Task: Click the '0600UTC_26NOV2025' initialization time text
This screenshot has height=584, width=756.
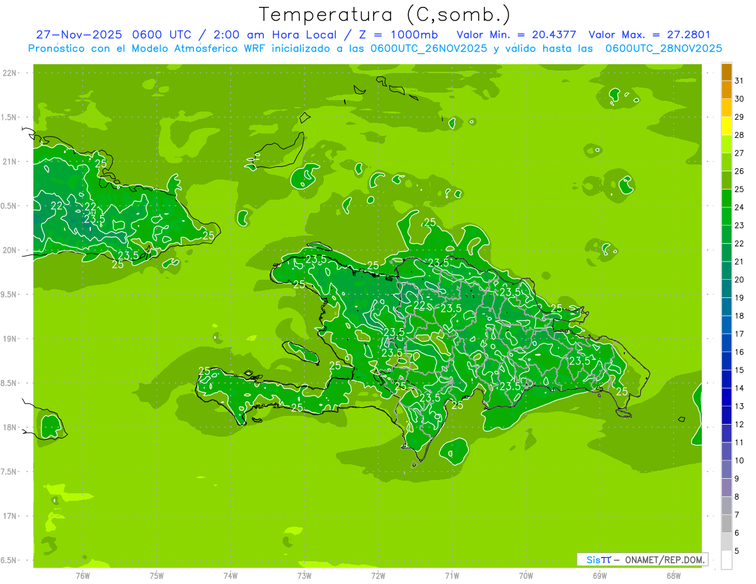Action: coord(429,49)
